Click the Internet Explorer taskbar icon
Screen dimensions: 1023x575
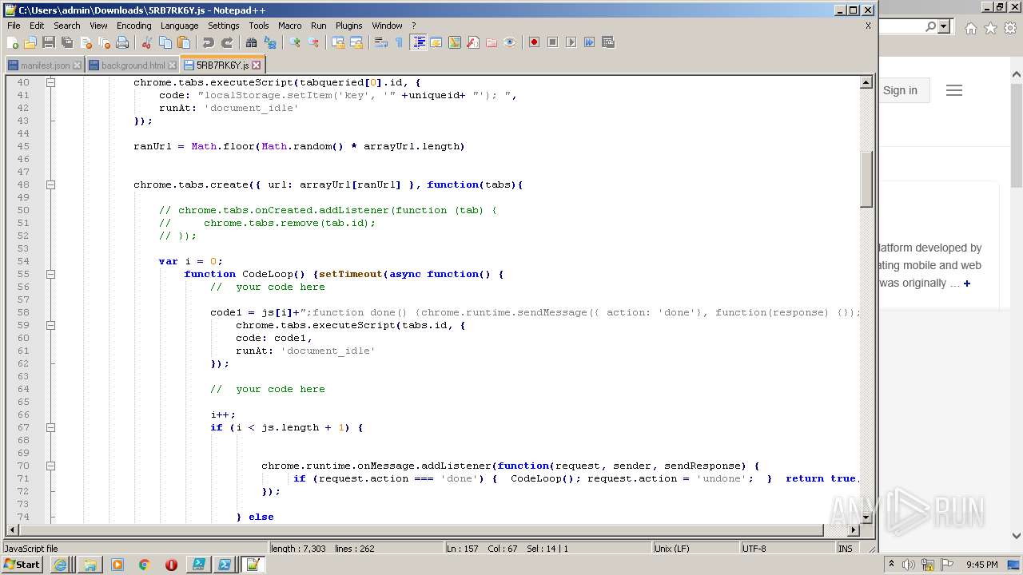coord(61,565)
